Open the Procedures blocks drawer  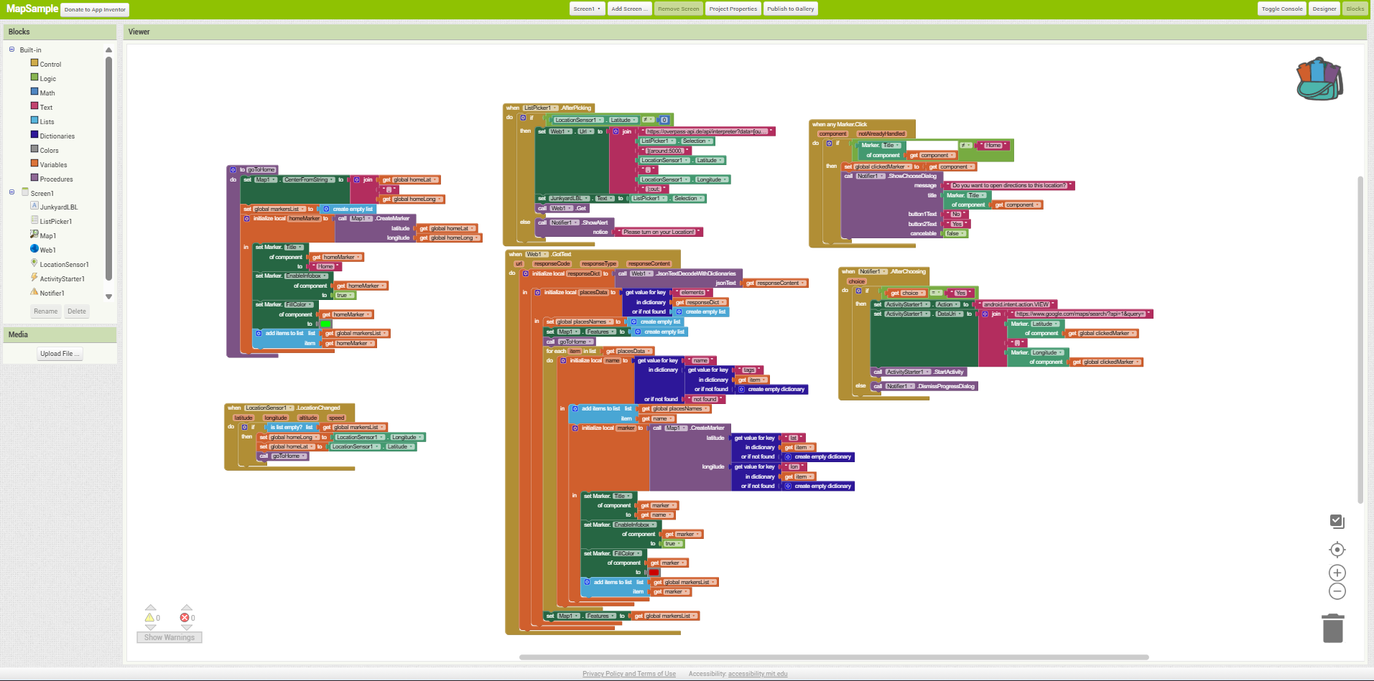click(56, 179)
